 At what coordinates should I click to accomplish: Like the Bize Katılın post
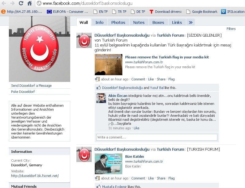point(151,178)
